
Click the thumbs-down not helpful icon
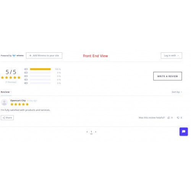(x=178, y=118)
